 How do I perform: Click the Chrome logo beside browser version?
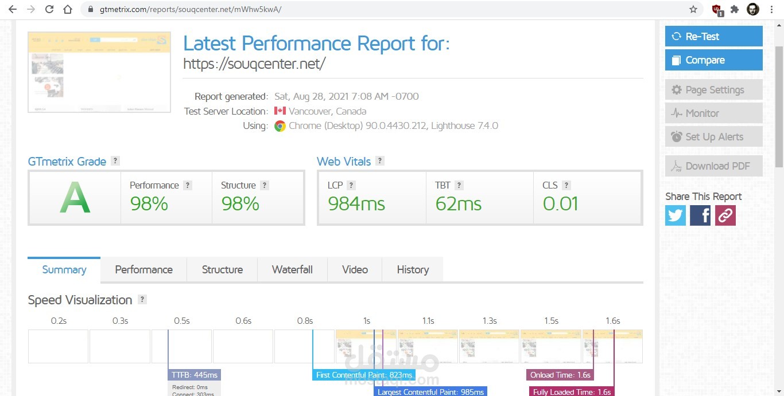[280, 126]
